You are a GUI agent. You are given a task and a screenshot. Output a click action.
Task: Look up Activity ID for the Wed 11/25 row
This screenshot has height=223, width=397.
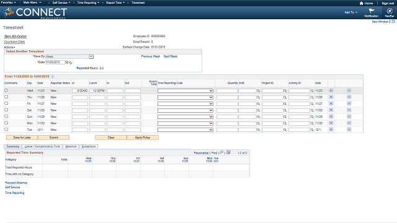coord(312,91)
